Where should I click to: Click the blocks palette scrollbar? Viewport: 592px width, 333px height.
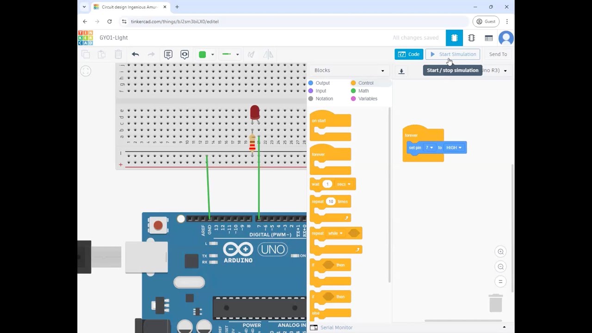[x=390, y=194]
